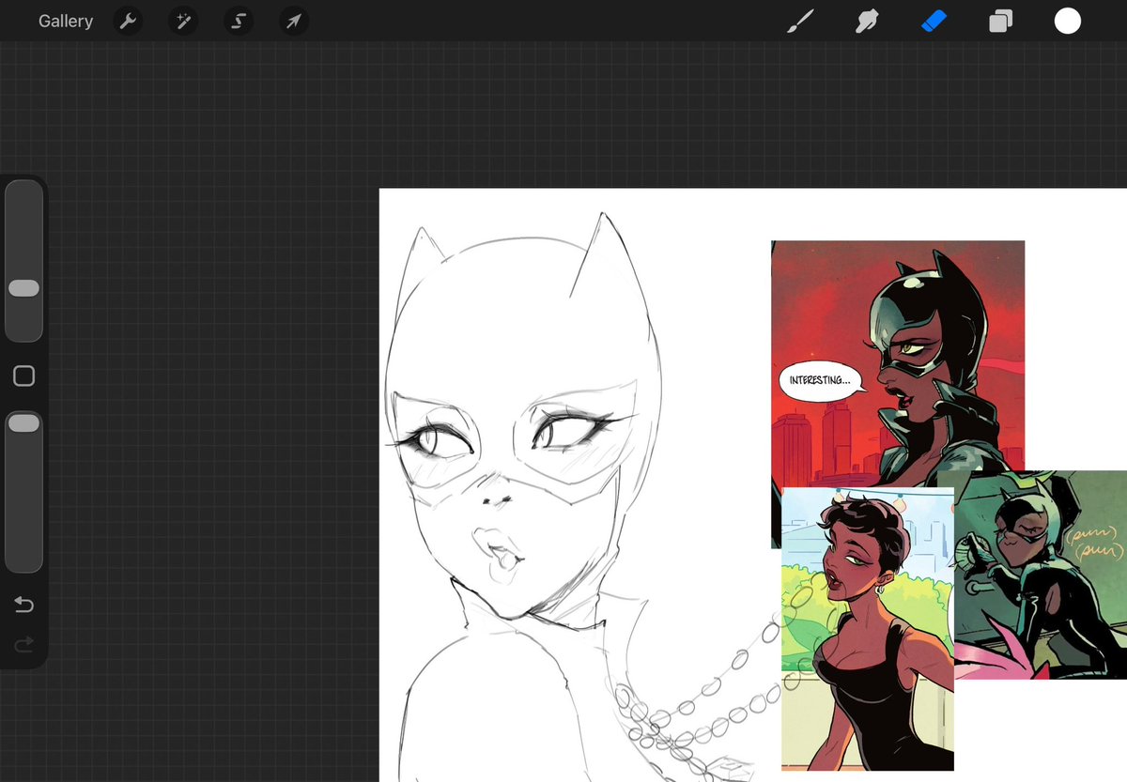Redo the last undone stroke
This screenshot has width=1127, height=782.
[23, 644]
